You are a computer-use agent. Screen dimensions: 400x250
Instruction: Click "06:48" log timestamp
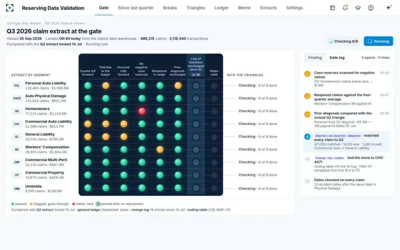coord(384,113)
